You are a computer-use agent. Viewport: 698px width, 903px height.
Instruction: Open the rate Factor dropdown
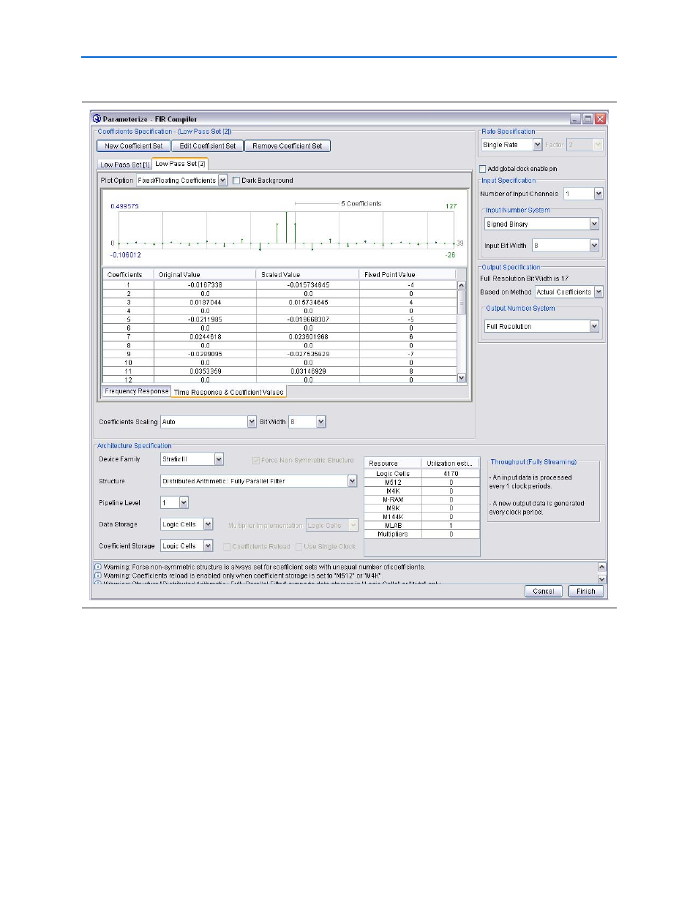pos(598,145)
